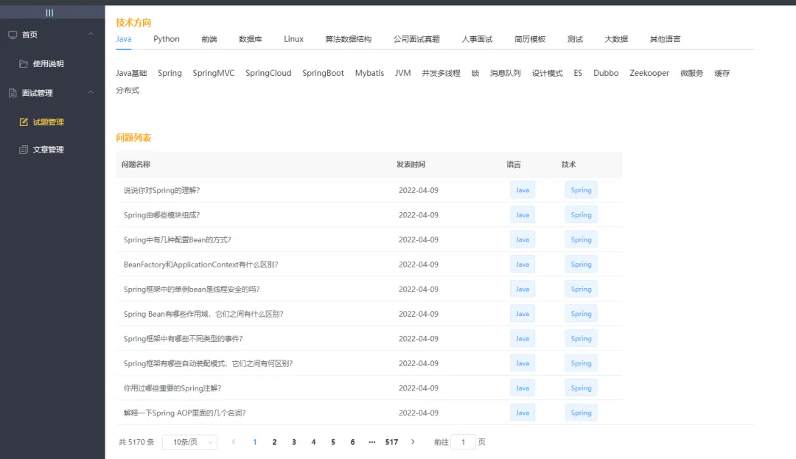Filter by JVM technology
The width and height of the screenshot is (796, 459).
tap(402, 73)
